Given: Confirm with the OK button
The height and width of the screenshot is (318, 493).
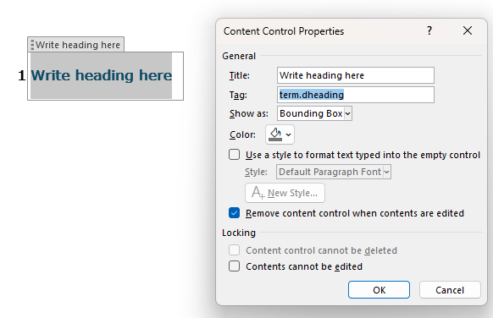Looking at the screenshot, I should (x=379, y=290).
